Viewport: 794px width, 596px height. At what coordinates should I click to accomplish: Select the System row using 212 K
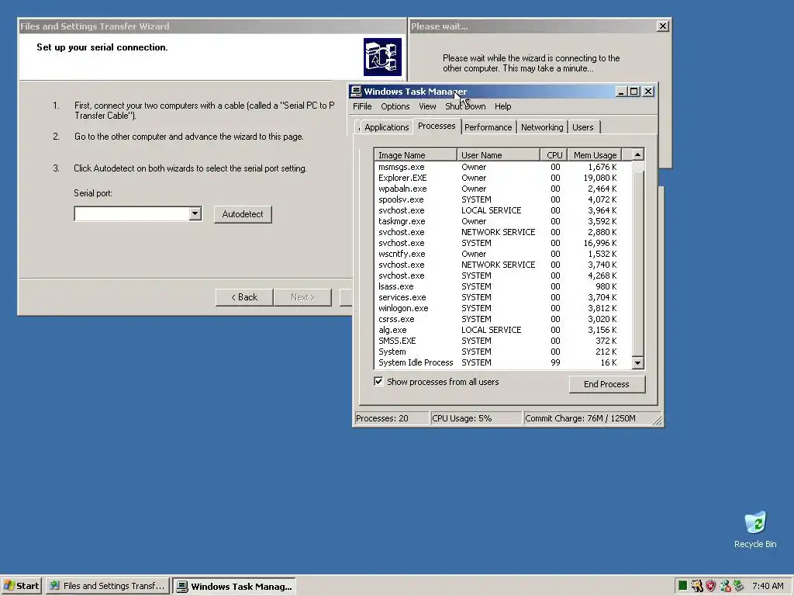pos(502,352)
